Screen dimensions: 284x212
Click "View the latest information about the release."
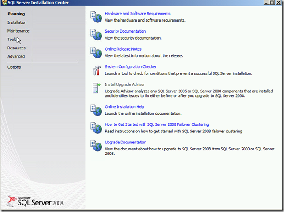[144, 55]
